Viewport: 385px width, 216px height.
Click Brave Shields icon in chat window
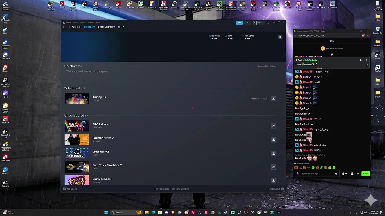pos(363,35)
